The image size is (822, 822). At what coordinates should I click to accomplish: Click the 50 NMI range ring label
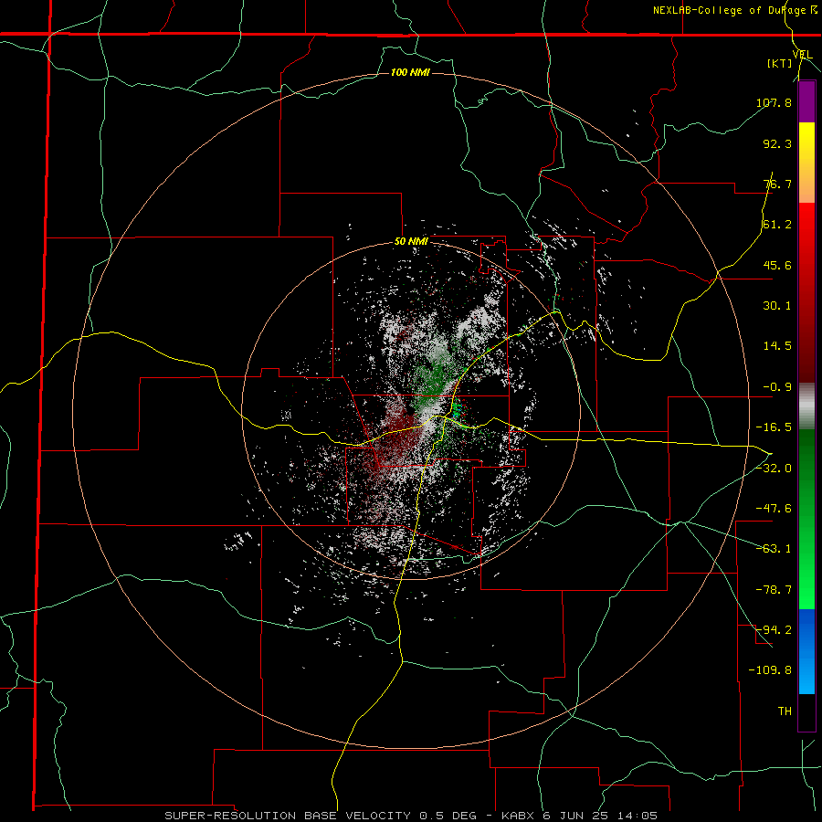pyautogui.click(x=412, y=242)
